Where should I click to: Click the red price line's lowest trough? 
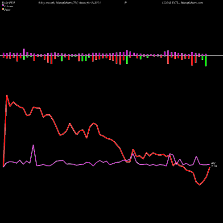200,185
